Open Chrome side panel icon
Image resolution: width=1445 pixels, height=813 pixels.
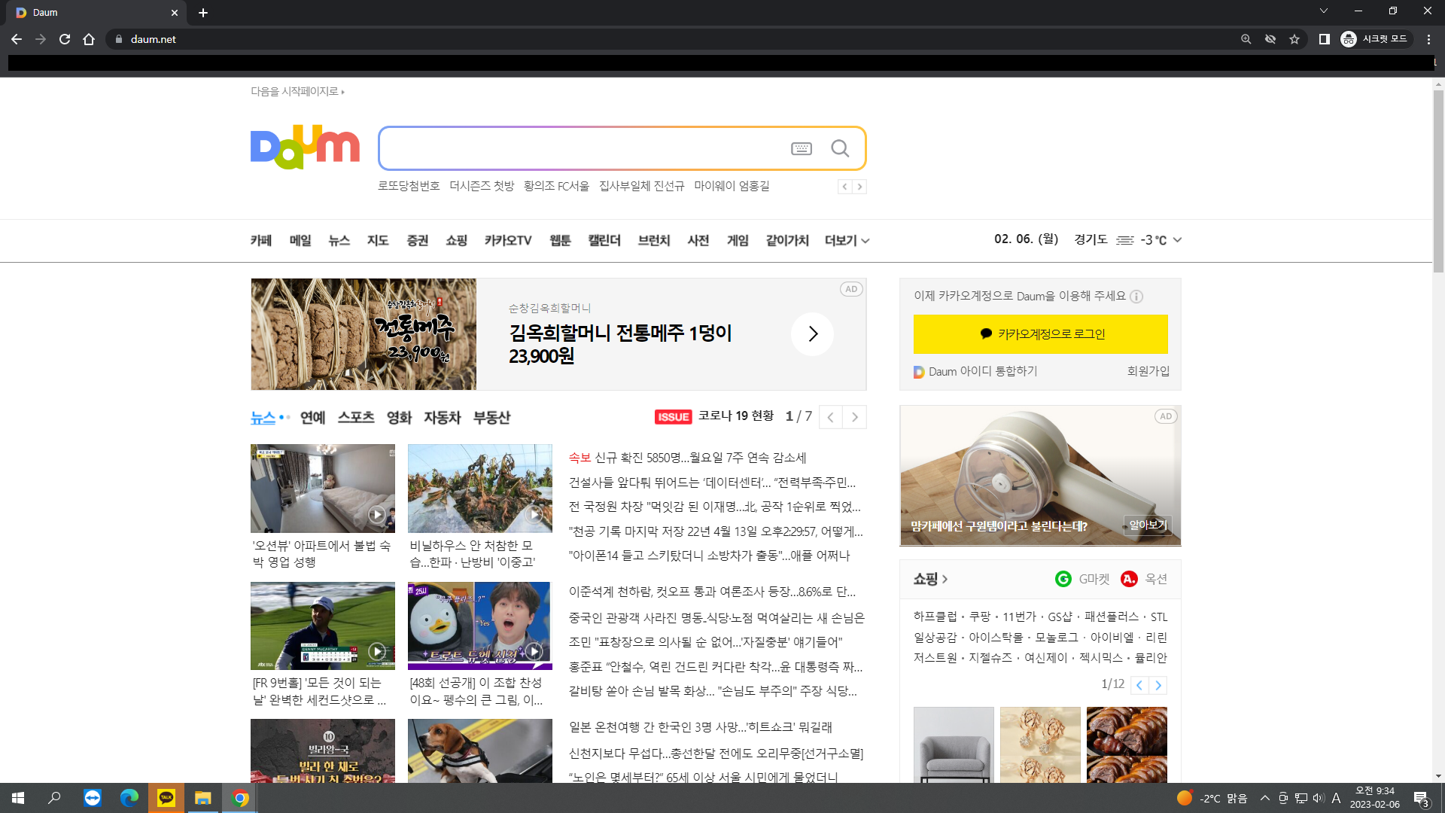(1325, 39)
